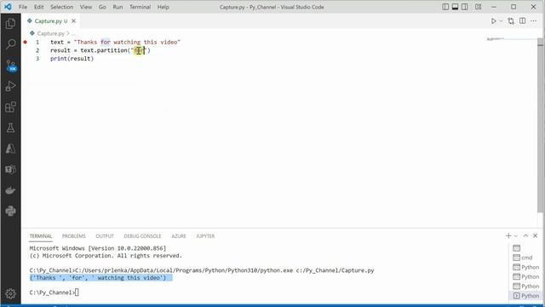Screen dimensions: 545x307
Task: Open changes compare icon in editor toolbar
Action: (x=511, y=21)
